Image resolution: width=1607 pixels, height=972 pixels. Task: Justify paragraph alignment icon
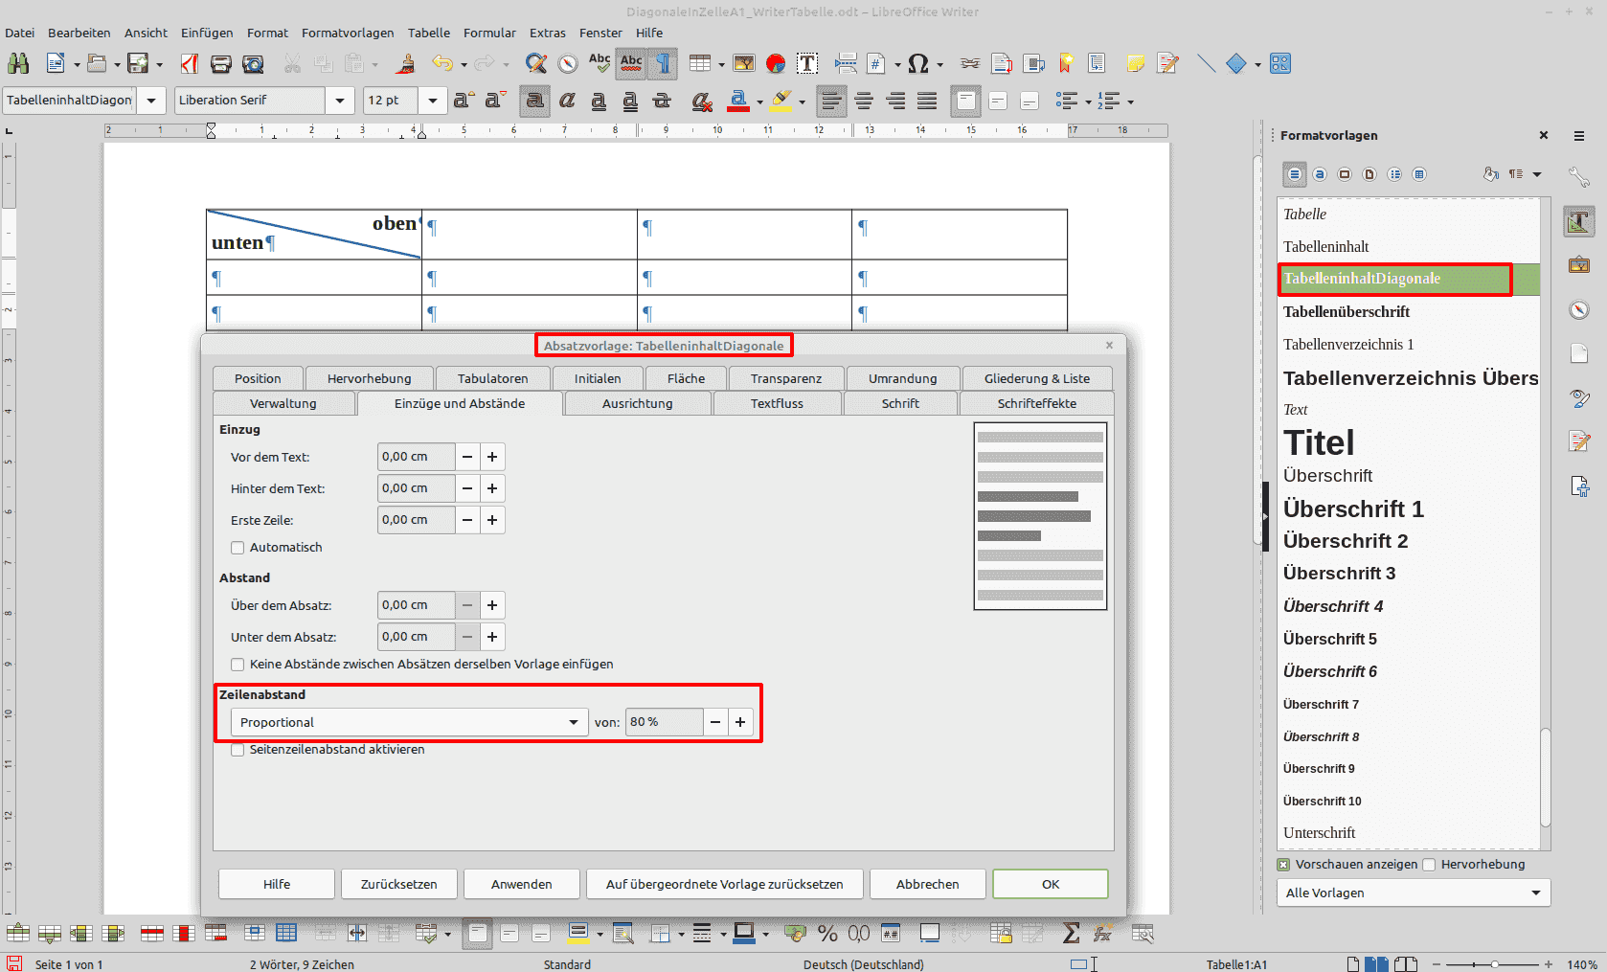point(927,101)
